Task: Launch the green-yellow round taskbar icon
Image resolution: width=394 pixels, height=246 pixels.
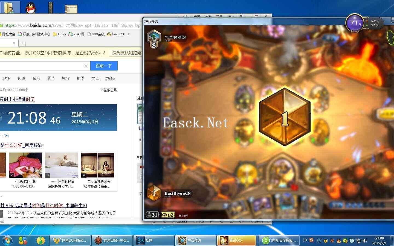Action: pyautogui.click(x=41, y=241)
